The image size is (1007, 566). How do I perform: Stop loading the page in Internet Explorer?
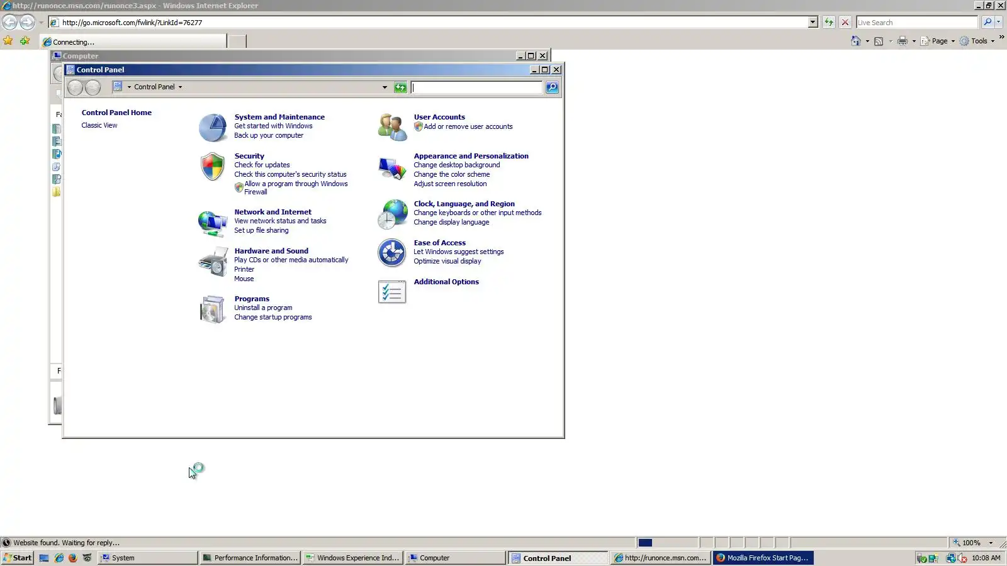(x=845, y=22)
